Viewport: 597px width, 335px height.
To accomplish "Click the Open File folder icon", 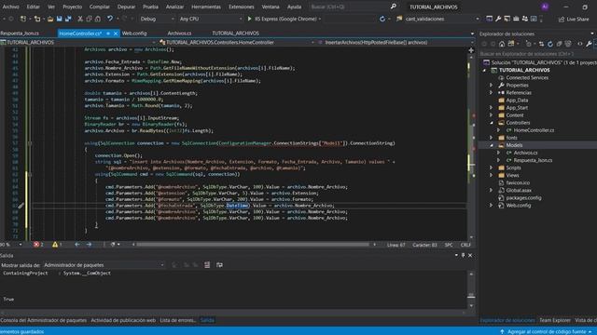I will point(50,19).
